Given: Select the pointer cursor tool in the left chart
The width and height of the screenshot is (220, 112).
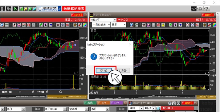Looking at the screenshot, I should [46, 25].
